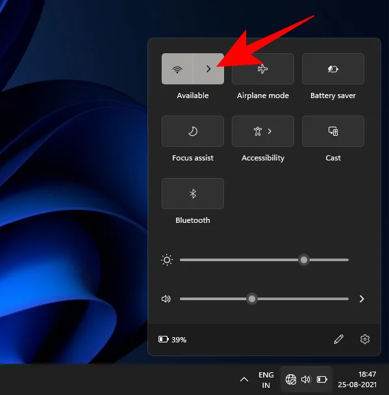Show hidden tray icons caret

(244, 379)
